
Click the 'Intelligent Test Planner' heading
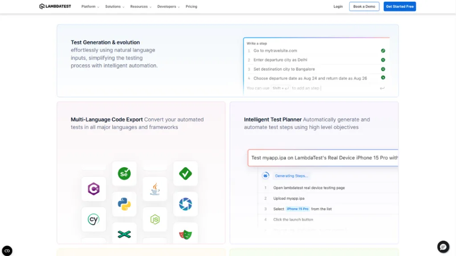tap(273, 120)
